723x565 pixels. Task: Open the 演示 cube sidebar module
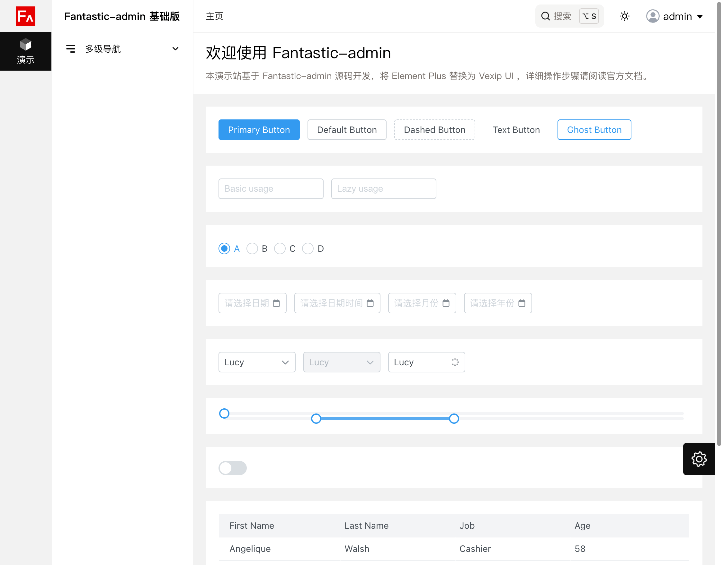[25, 51]
